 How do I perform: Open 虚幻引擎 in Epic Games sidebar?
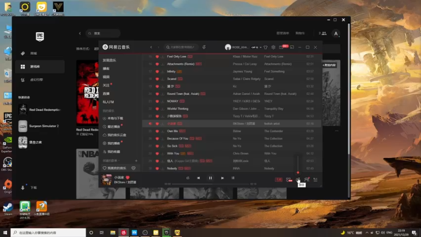(x=36, y=80)
